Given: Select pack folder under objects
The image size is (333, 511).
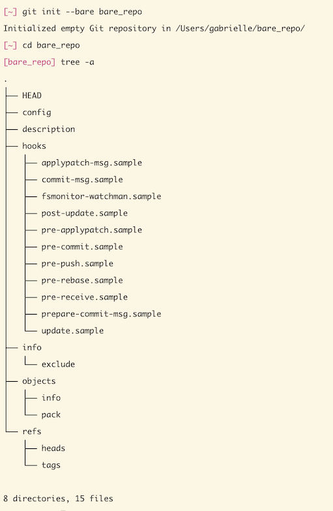Looking at the screenshot, I should coord(51,415).
